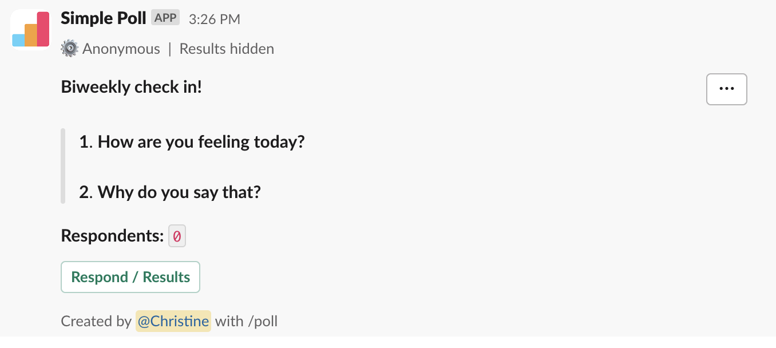Open the @Christine mention
This screenshot has height=348, width=776.
pyautogui.click(x=173, y=321)
